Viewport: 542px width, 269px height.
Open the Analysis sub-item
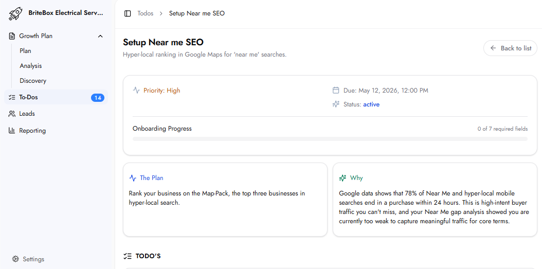click(x=31, y=66)
